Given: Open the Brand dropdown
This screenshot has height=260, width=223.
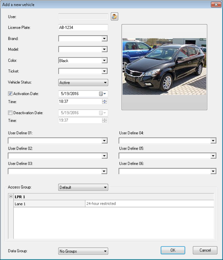Looking at the screenshot, I should tap(104, 39).
